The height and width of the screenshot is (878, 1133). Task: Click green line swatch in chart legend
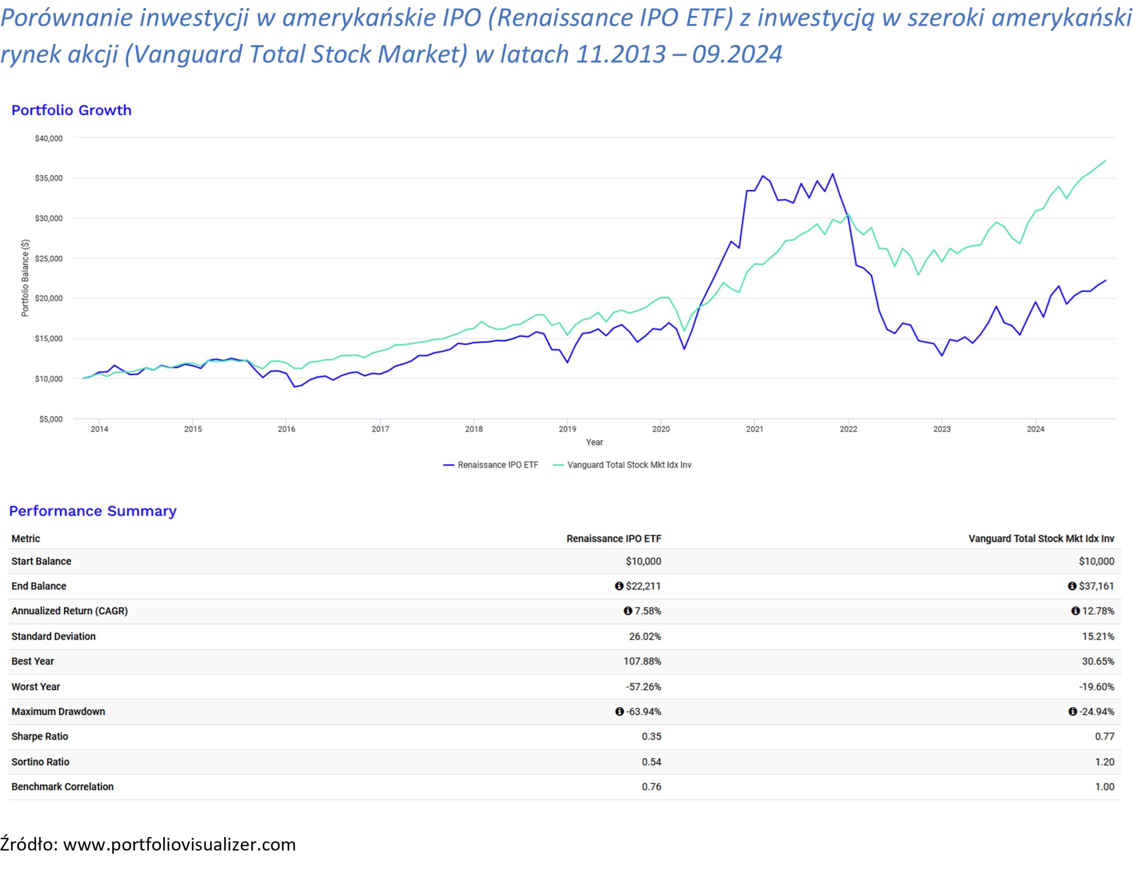(558, 465)
